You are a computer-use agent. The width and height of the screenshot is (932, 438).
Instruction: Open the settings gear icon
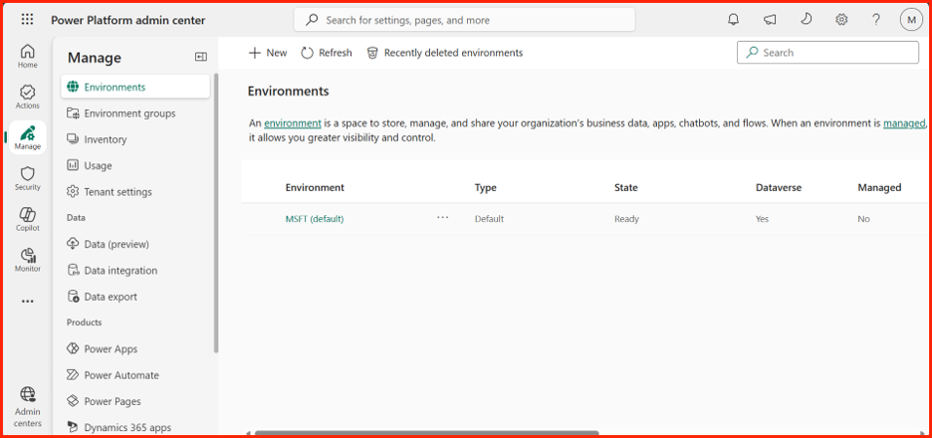841,20
